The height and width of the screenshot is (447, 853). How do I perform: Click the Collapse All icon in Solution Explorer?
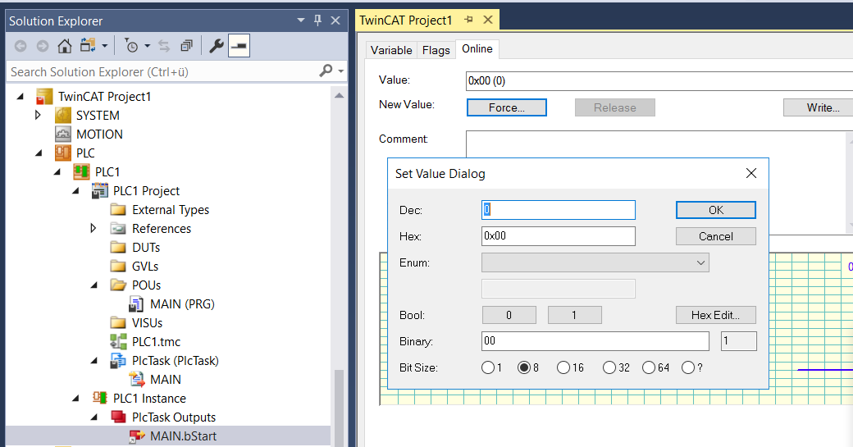pos(187,46)
